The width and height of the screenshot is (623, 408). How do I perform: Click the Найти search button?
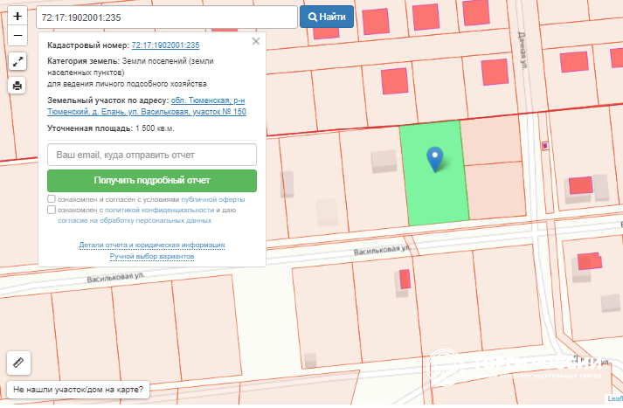click(327, 17)
